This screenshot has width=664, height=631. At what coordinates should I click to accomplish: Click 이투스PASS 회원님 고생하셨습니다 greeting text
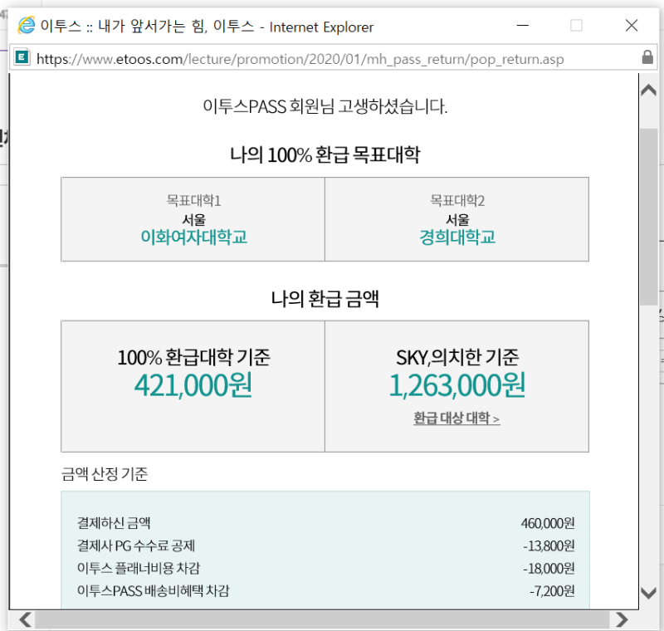(x=325, y=106)
